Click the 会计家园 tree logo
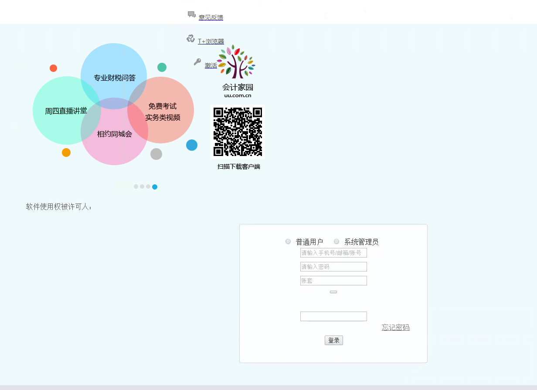The image size is (537, 390). click(236, 61)
